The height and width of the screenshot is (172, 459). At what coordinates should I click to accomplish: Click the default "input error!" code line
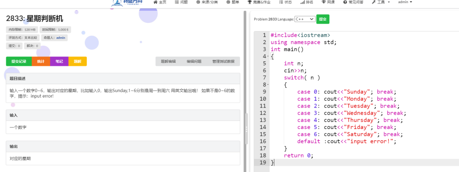point(346,141)
